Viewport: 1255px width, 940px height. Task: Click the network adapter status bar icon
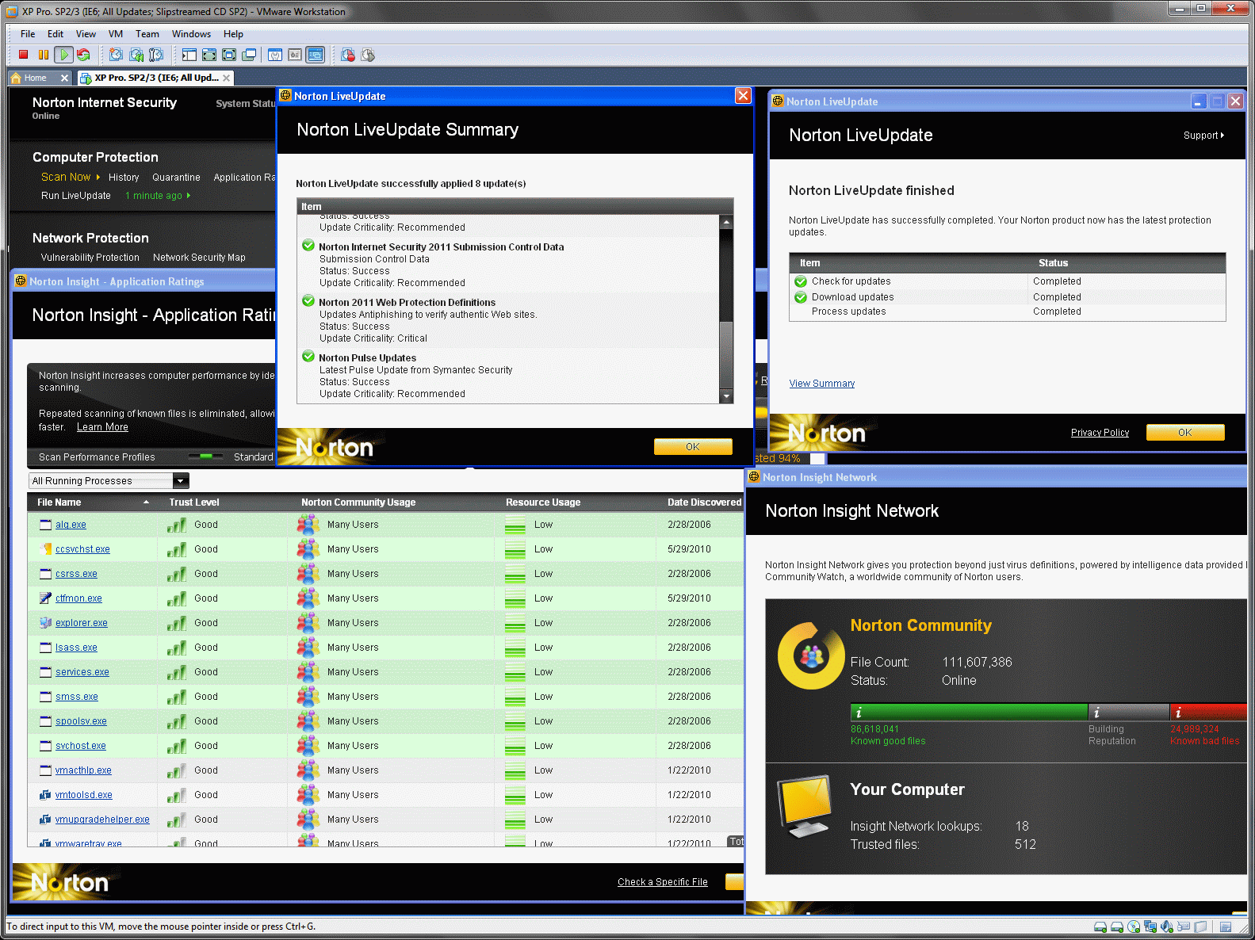pyautogui.click(x=1150, y=927)
